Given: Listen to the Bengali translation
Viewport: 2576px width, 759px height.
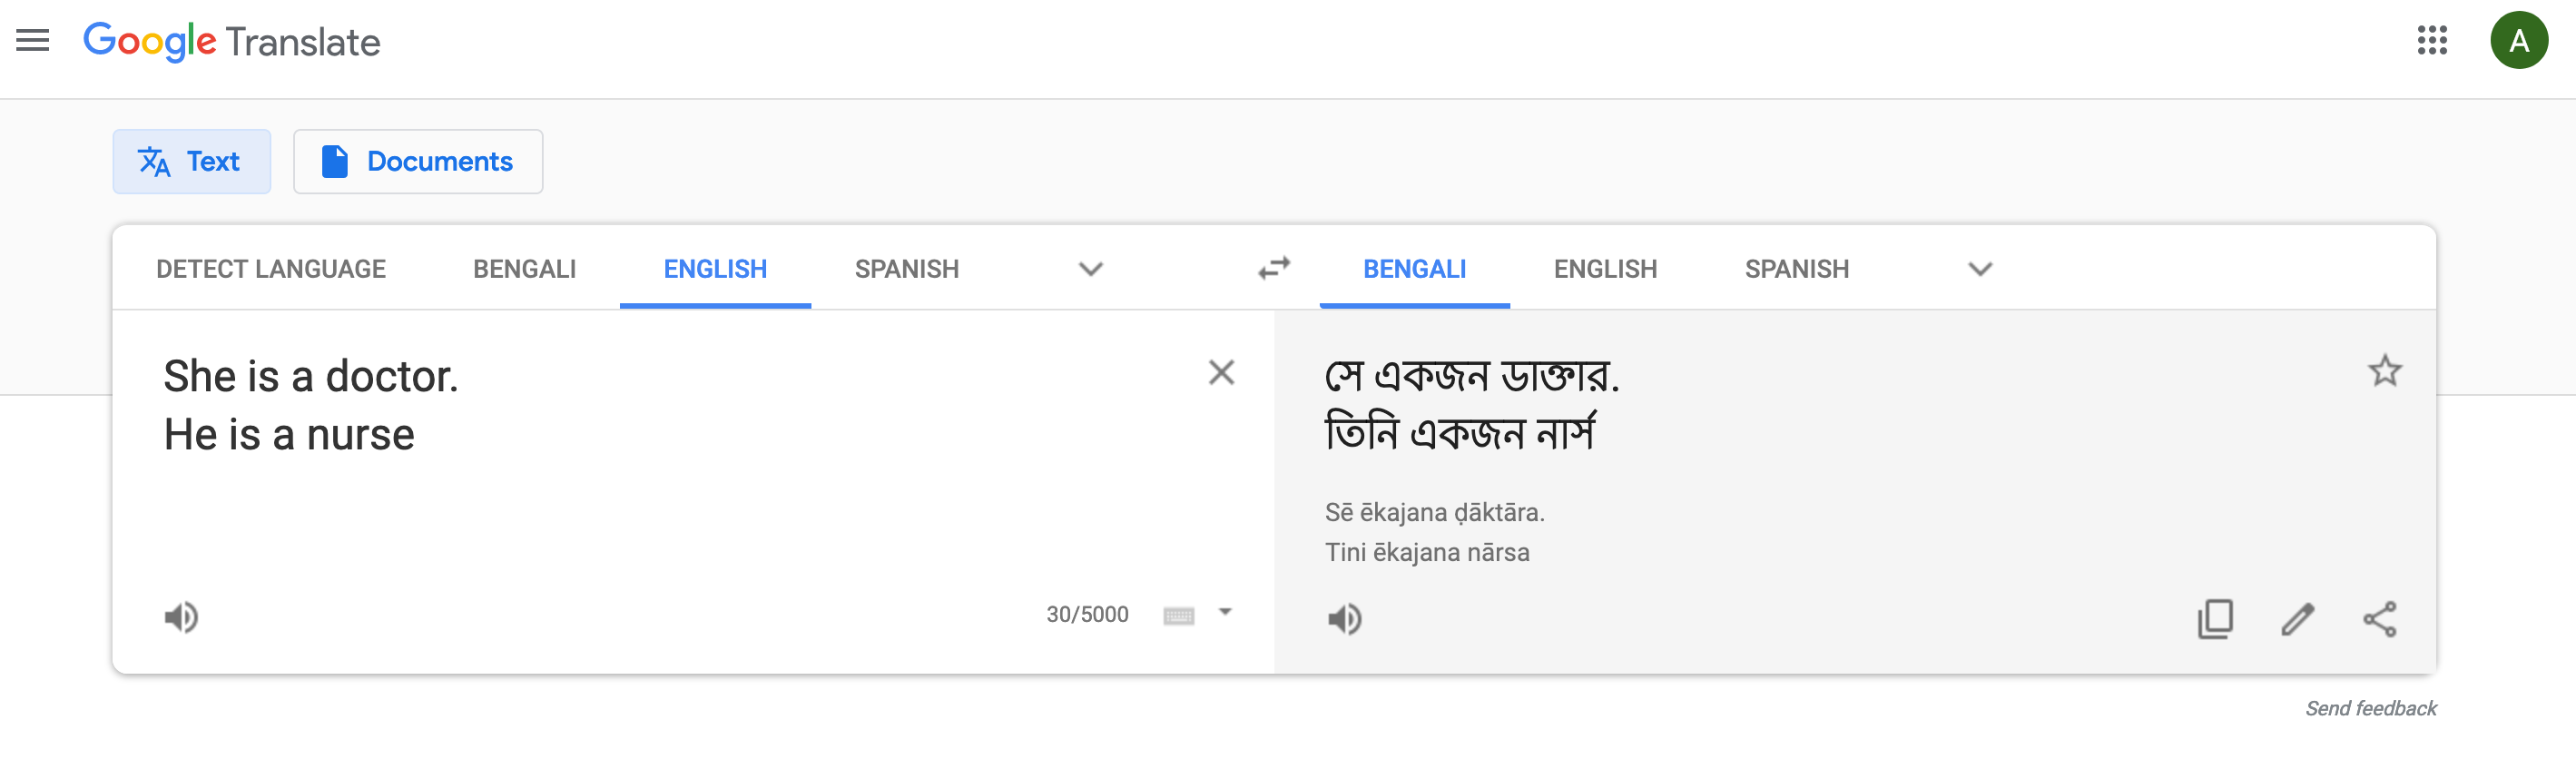Looking at the screenshot, I should point(1344,619).
